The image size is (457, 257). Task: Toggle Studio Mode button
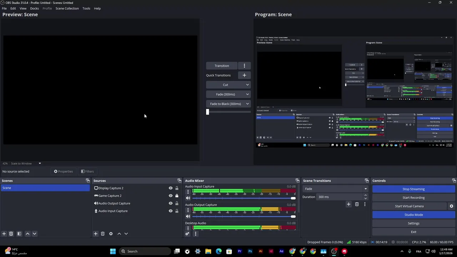413,215
